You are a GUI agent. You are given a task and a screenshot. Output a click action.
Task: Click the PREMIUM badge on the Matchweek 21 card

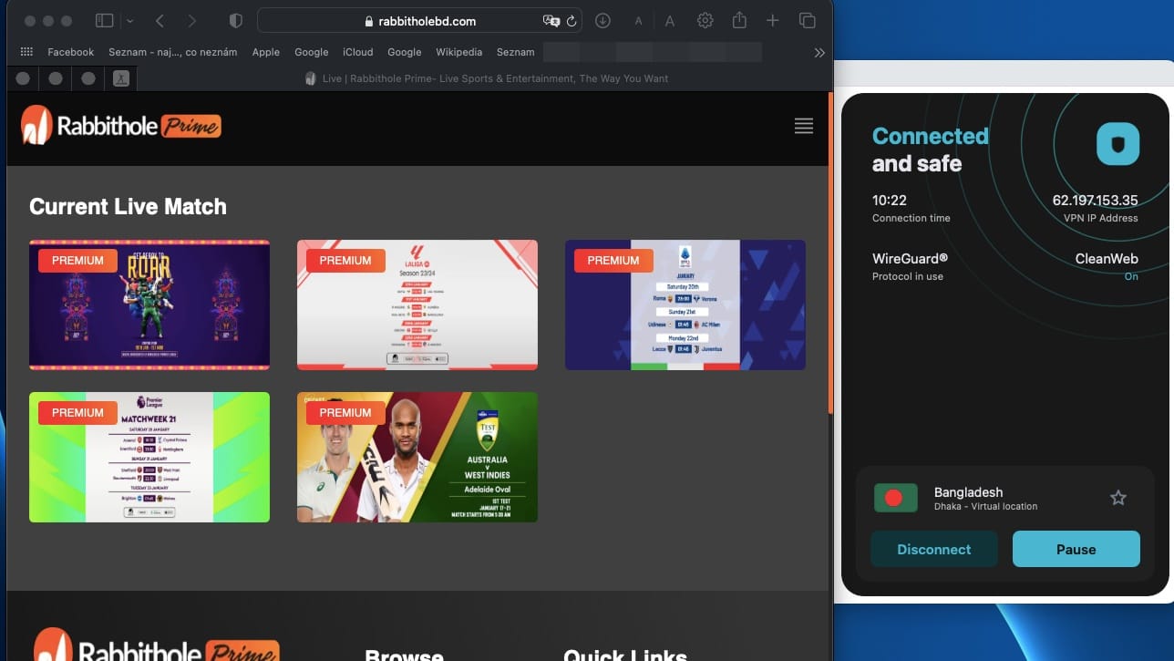tap(77, 413)
